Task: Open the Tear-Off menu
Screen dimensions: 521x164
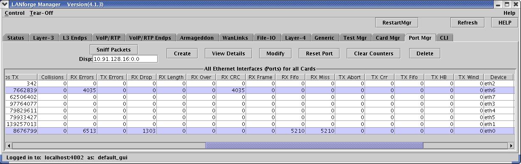Action: (41, 13)
